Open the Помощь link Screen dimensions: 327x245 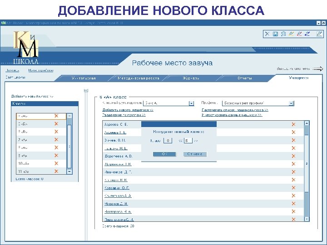[x=13, y=70]
